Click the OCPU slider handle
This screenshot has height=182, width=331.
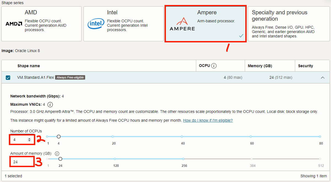[58, 137]
